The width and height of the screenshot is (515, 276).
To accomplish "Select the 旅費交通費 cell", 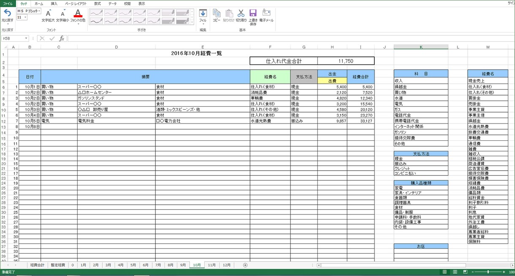I will (488, 132).
